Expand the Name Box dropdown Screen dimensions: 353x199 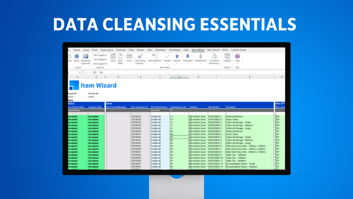(79, 73)
